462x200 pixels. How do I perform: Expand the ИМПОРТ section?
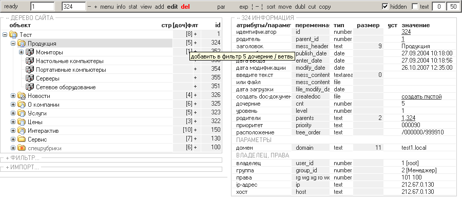(x=23, y=167)
